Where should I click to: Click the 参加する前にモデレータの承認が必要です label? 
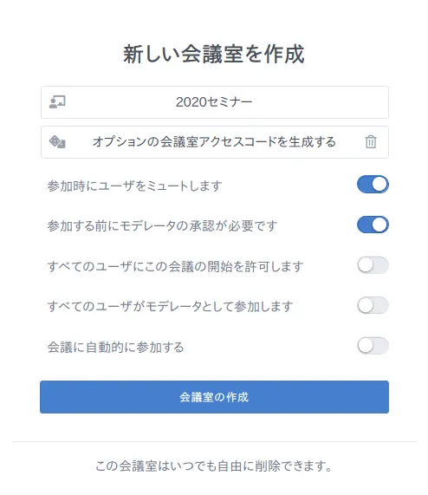click(x=162, y=226)
